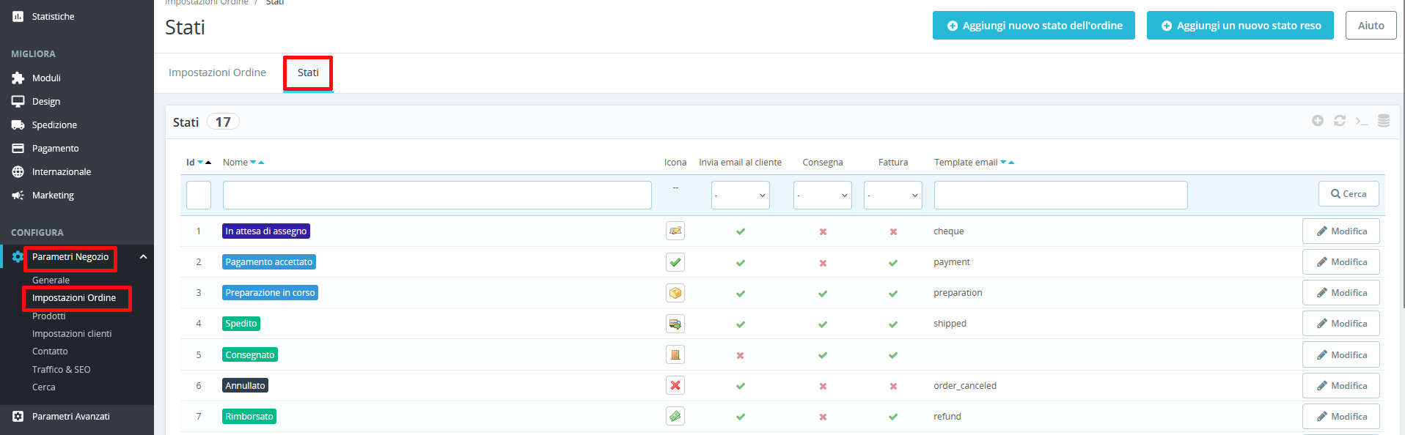Click Modifica for Rimborsato row

[x=1340, y=416]
